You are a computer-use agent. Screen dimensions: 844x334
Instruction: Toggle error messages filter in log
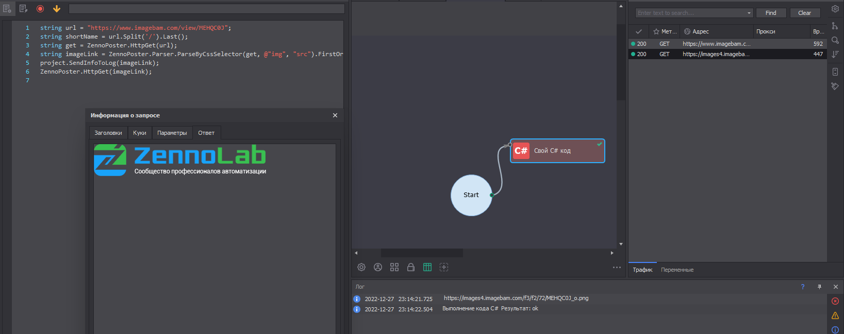835,301
